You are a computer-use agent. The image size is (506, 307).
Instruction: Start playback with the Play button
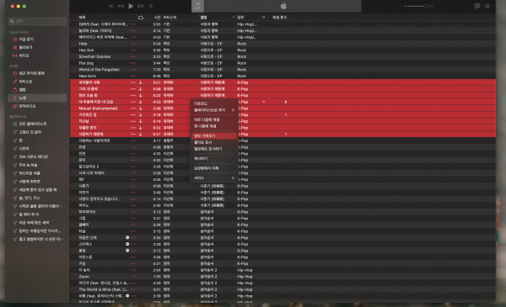pyautogui.click(x=131, y=6)
